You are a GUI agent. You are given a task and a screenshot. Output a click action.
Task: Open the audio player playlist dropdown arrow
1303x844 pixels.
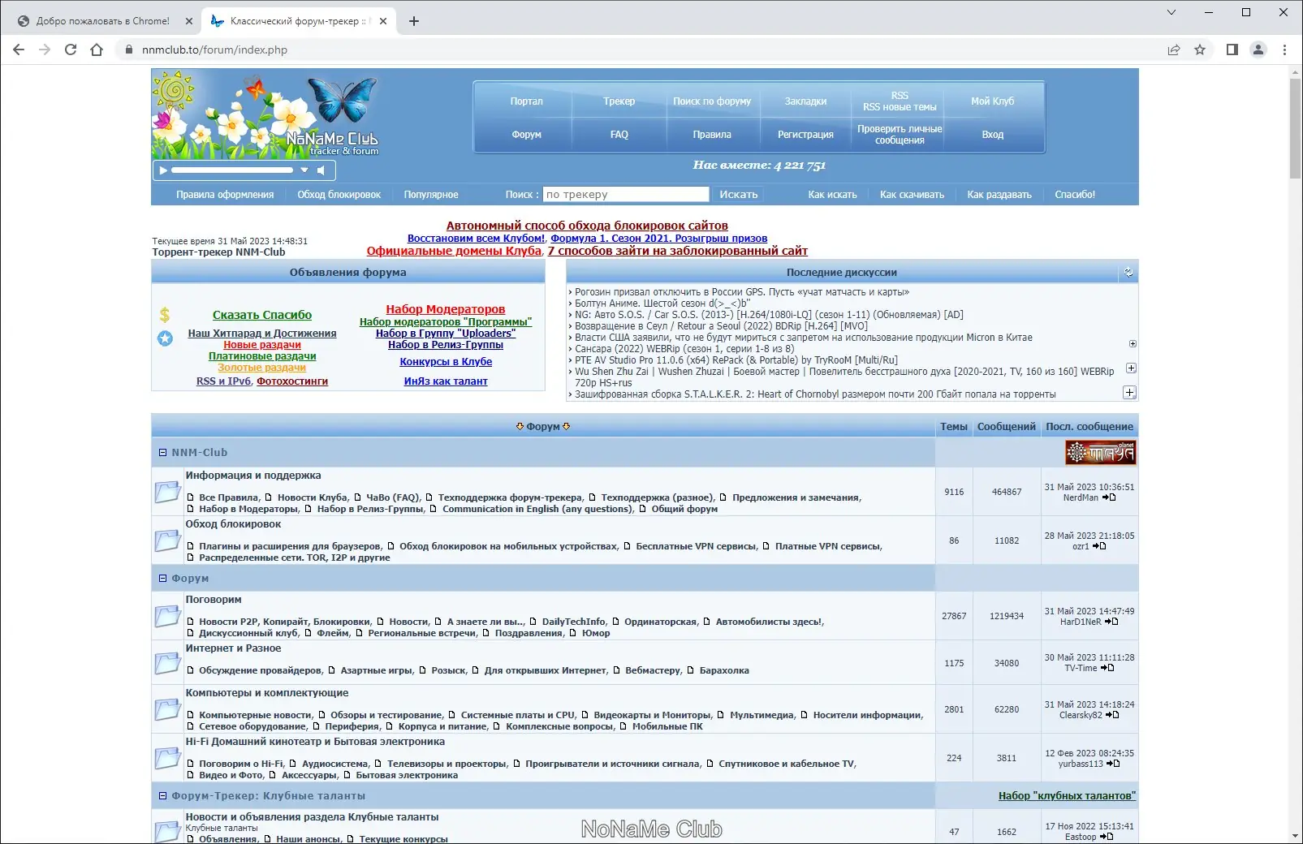(x=304, y=170)
